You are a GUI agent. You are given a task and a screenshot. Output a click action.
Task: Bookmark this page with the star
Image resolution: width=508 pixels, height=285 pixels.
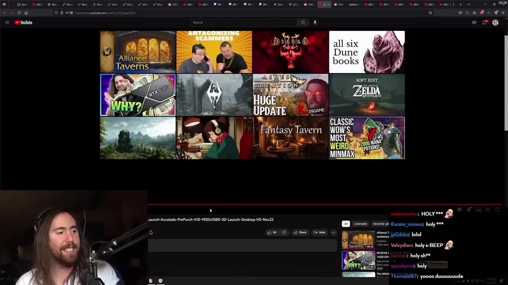430,13
